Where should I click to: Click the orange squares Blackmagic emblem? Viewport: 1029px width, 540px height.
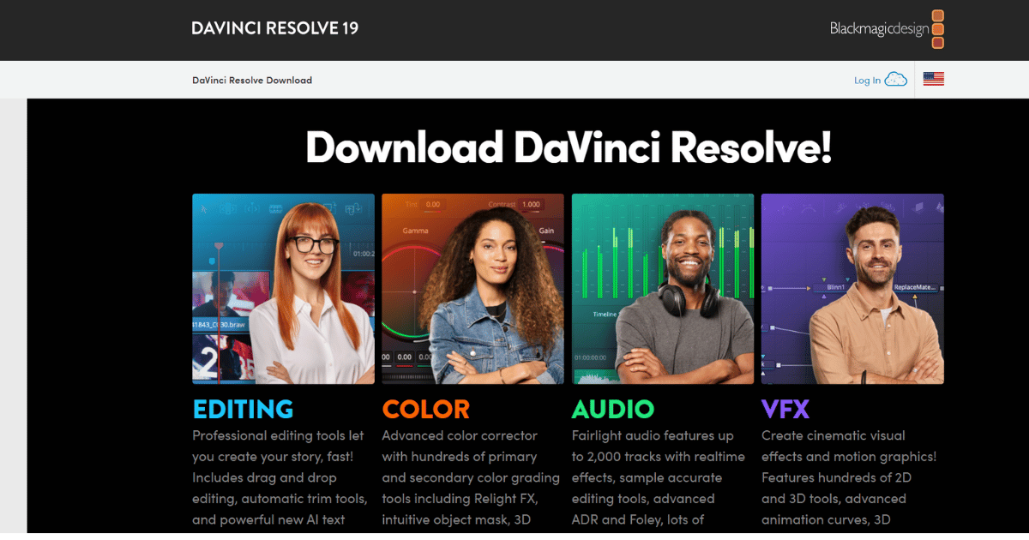(940, 27)
